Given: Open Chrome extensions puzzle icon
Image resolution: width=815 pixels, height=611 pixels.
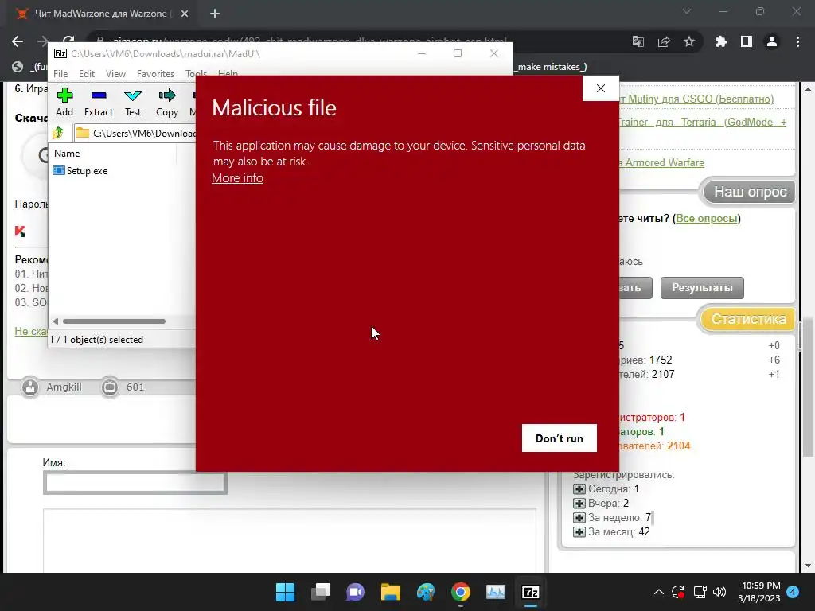Looking at the screenshot, I should point(720,41).
